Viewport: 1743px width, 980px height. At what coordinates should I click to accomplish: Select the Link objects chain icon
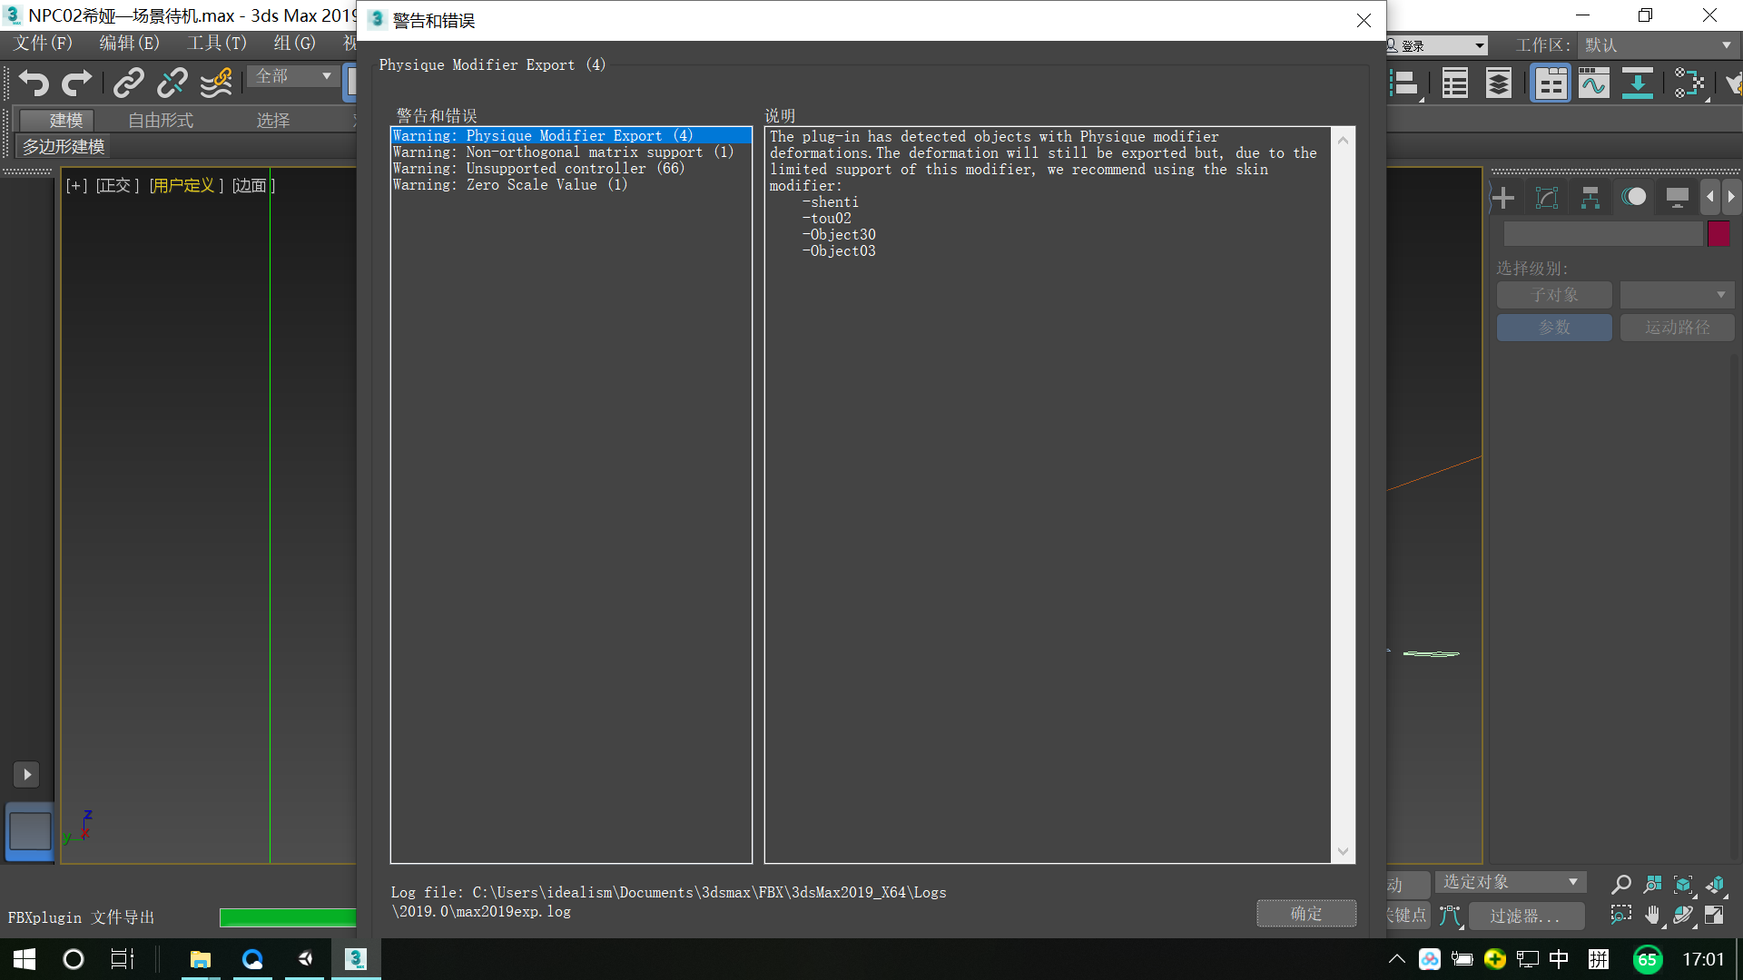point(128,83)
